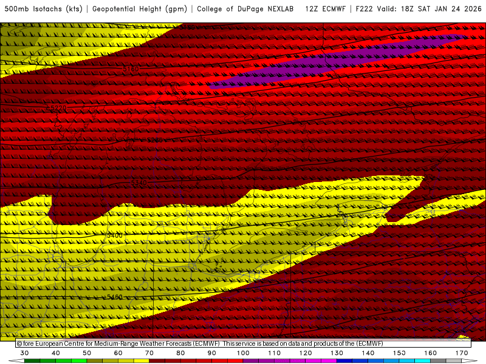
Task: Click the 5160 height contour label
Action: 131,69
